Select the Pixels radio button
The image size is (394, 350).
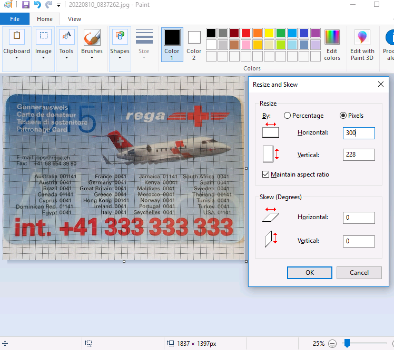click(343, 115)
